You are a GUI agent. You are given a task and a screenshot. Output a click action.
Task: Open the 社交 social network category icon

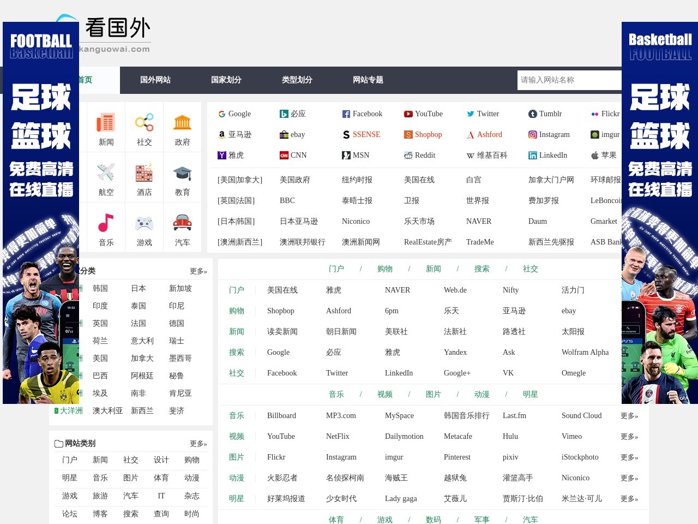(x=143, y=121)
